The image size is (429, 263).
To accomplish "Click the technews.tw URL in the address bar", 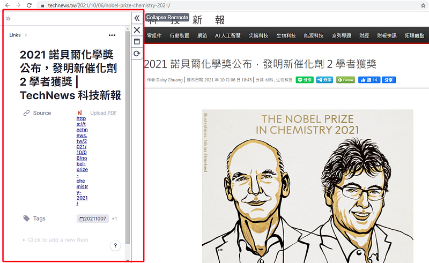I will tap(109, 5).
